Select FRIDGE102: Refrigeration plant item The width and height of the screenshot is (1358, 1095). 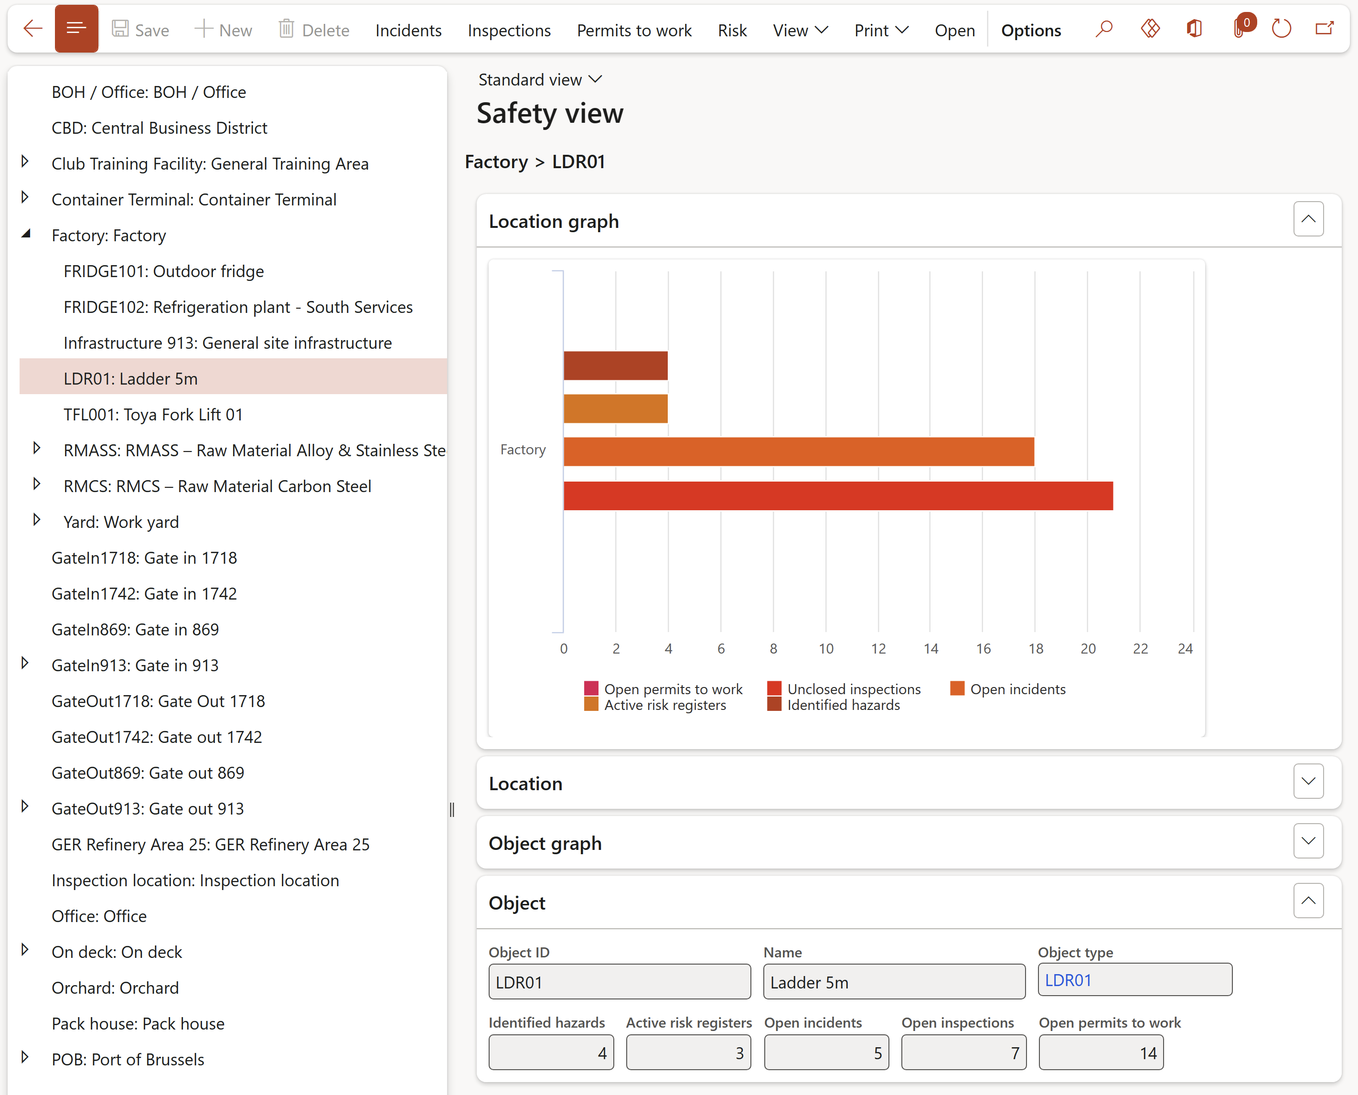pos(238,307)
